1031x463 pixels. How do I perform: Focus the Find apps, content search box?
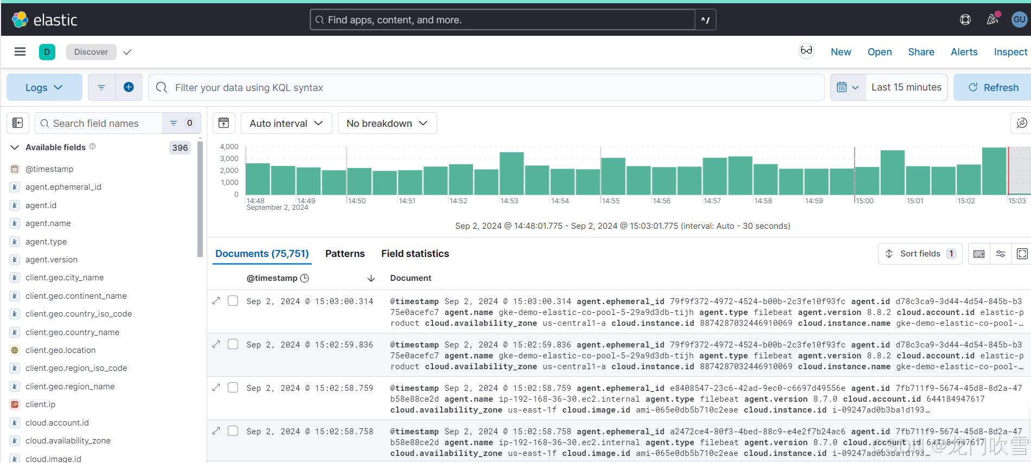503,20
